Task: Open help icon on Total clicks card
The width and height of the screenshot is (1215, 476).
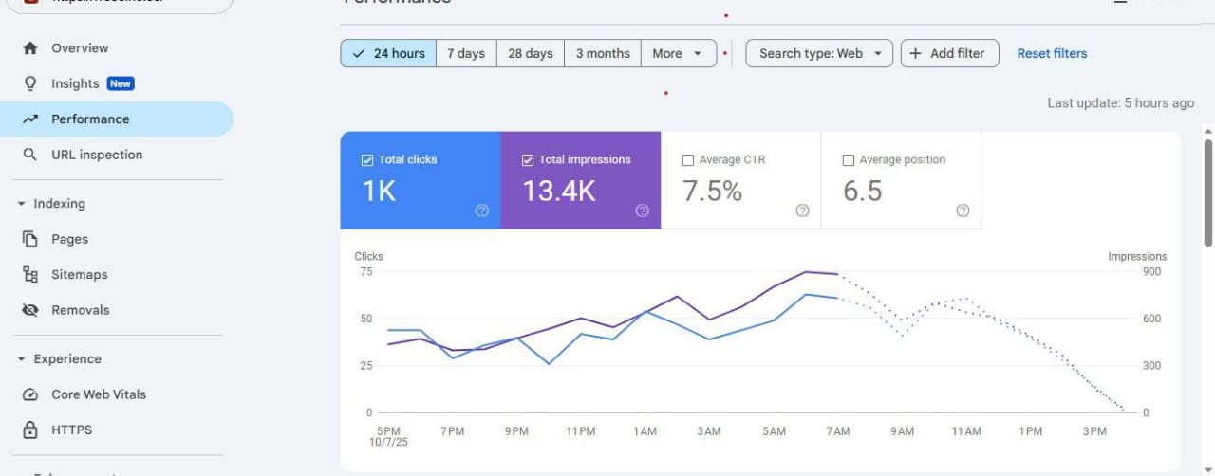Action: click(x=481, y=211)
